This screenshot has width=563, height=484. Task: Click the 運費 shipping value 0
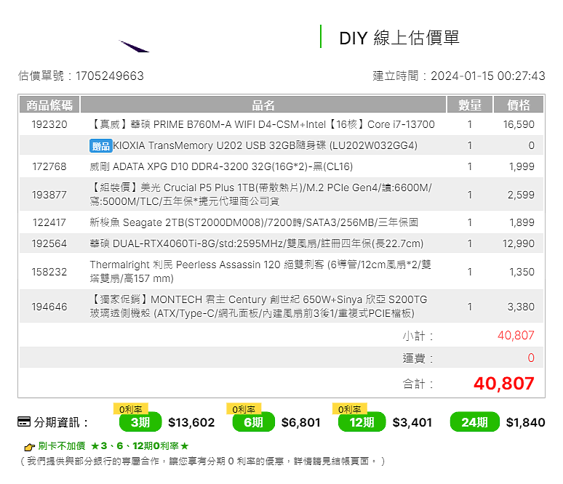pos(531,358)
